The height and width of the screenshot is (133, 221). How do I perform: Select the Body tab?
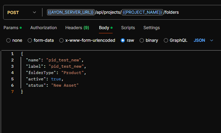[106, 28]
